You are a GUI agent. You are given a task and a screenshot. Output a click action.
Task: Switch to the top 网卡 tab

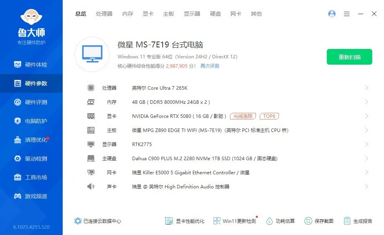(235, 14)
